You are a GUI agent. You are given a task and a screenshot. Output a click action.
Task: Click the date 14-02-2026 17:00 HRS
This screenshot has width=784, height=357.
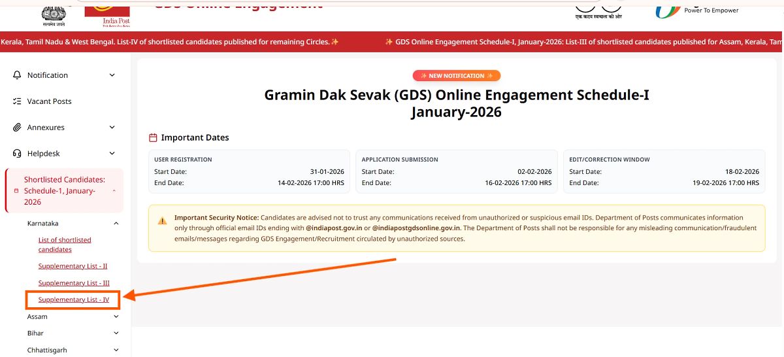311,183
